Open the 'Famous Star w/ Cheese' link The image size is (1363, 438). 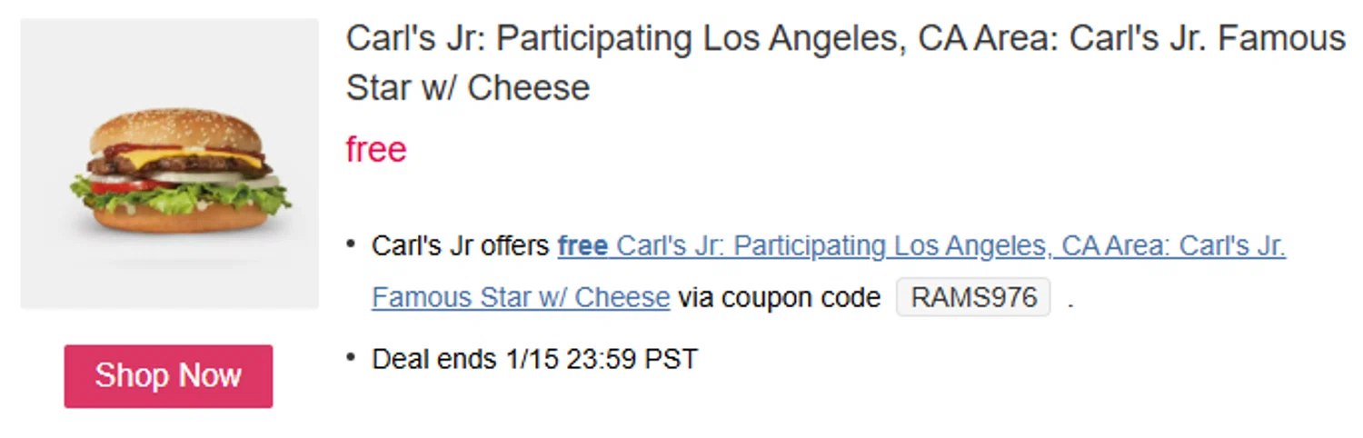(x=521, y=297)
